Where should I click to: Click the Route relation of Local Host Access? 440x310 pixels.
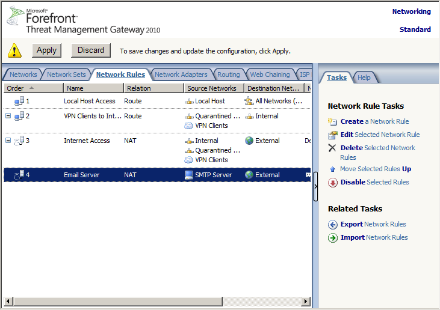[x=133, y=101]
